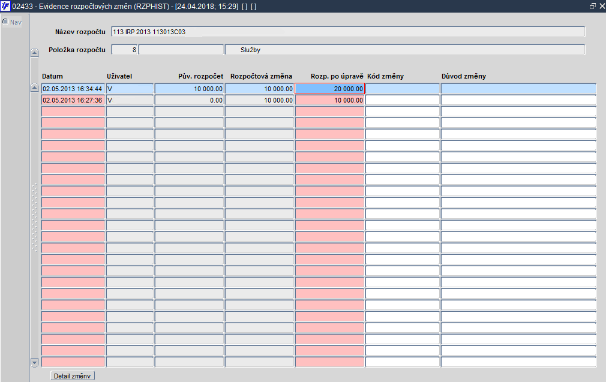This screenshot has width=606, height=382.
Task: Click user cell V in the 16:27:36 row
Action: coord(130,100)
